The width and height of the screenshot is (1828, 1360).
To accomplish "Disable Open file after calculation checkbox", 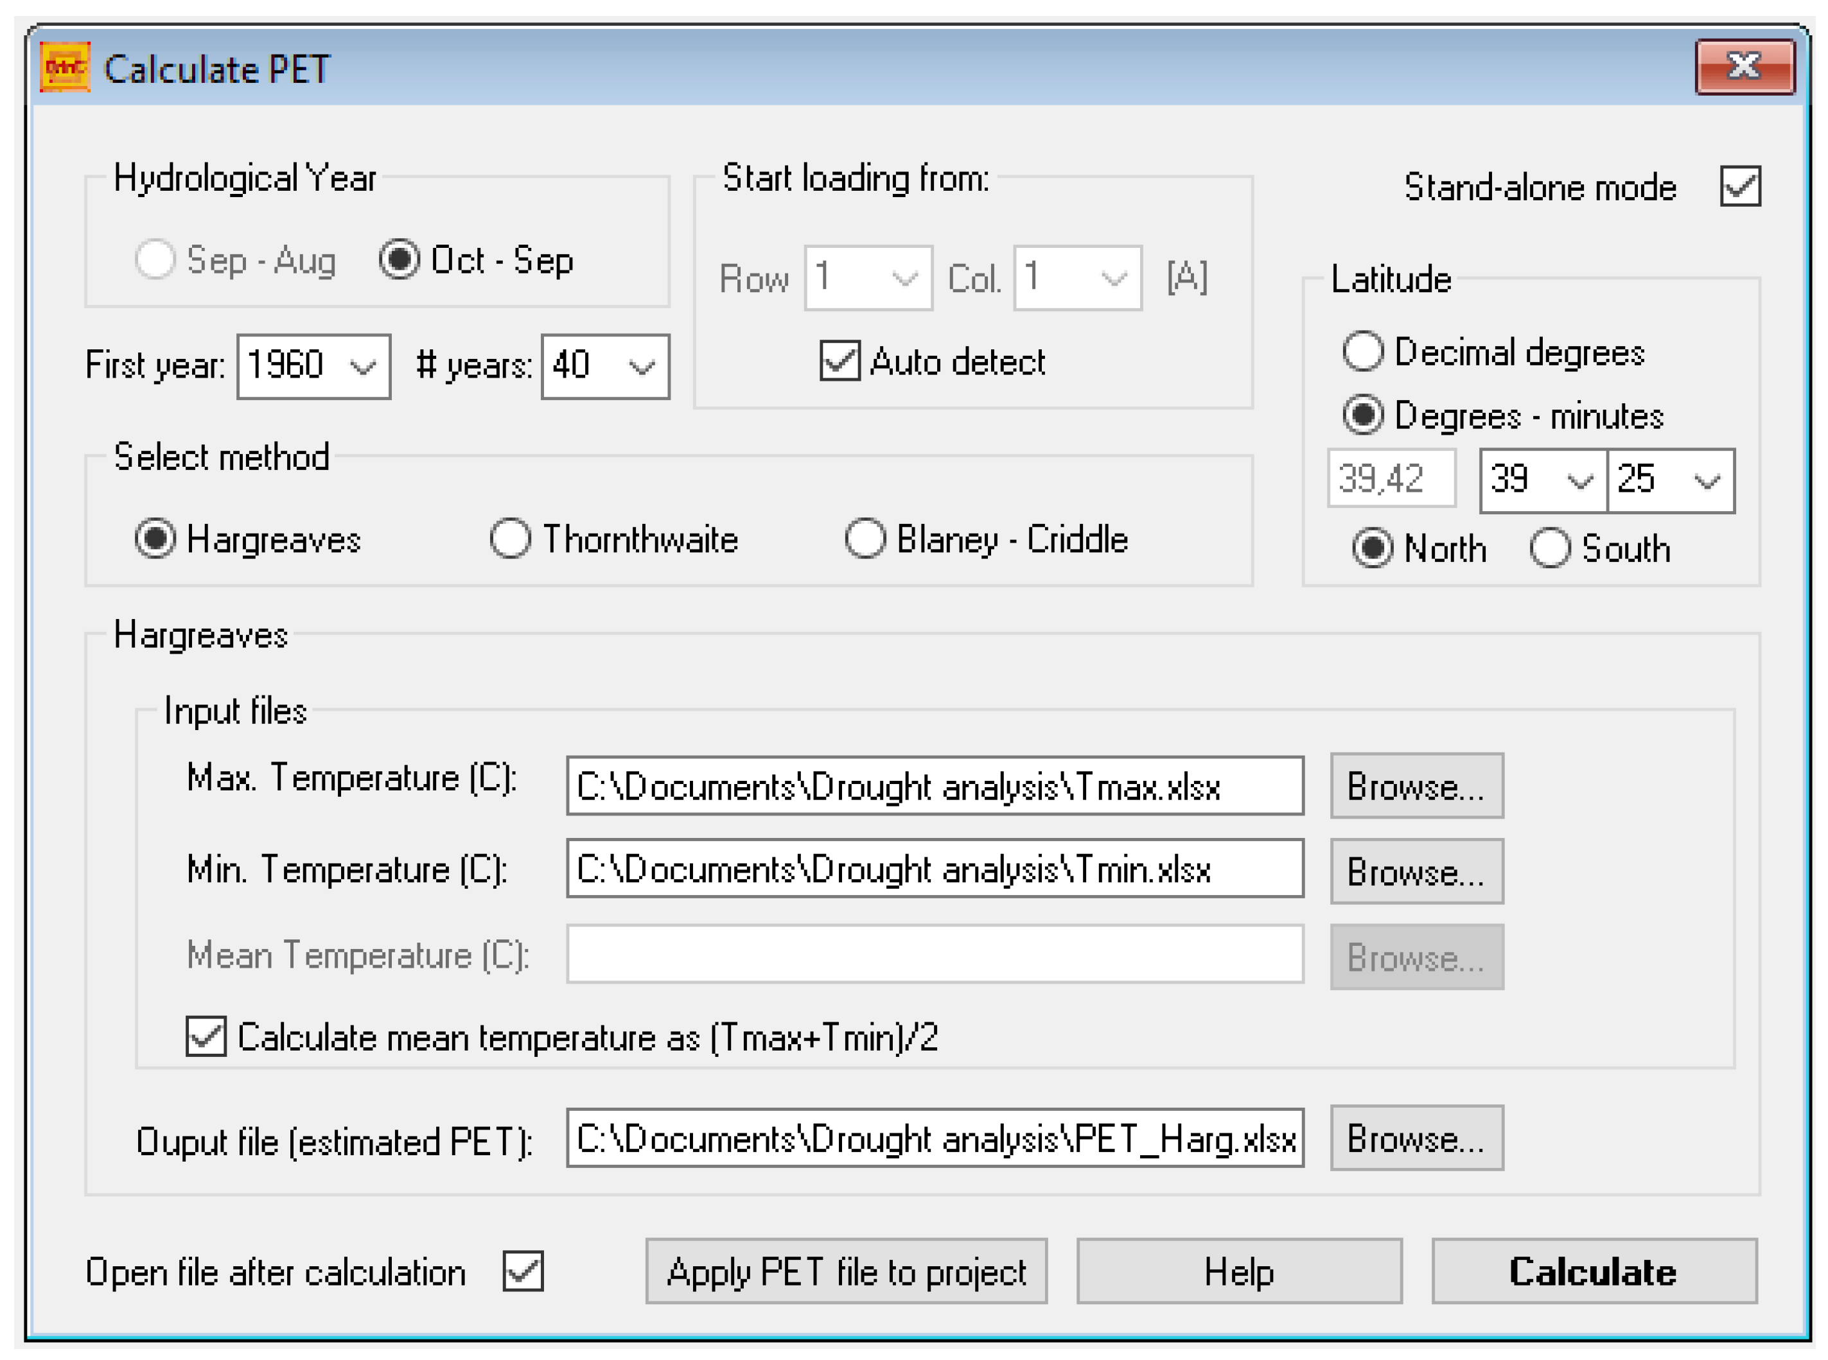I will tap(523, 1270).
